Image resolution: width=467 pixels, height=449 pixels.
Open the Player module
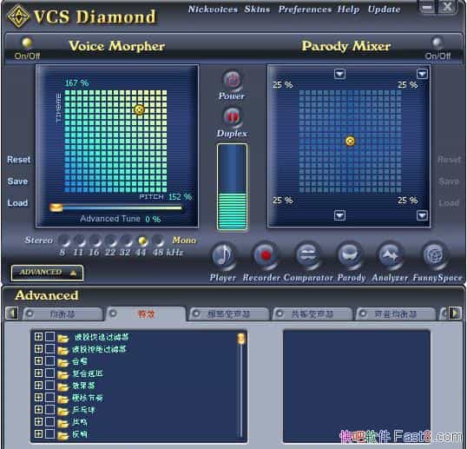pyautogui.click(x=223, y=255)
